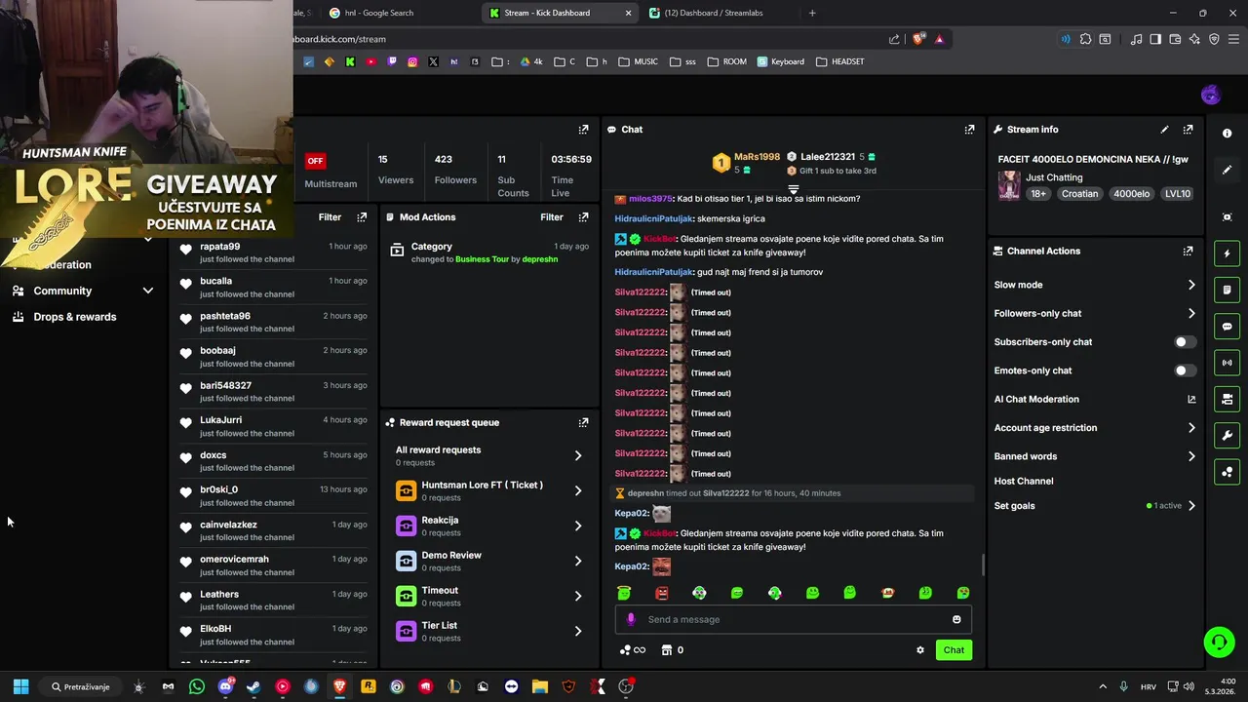Pop out the Stream info panel
This screenshot has height=702, width=1248.
coord(1188,129)
